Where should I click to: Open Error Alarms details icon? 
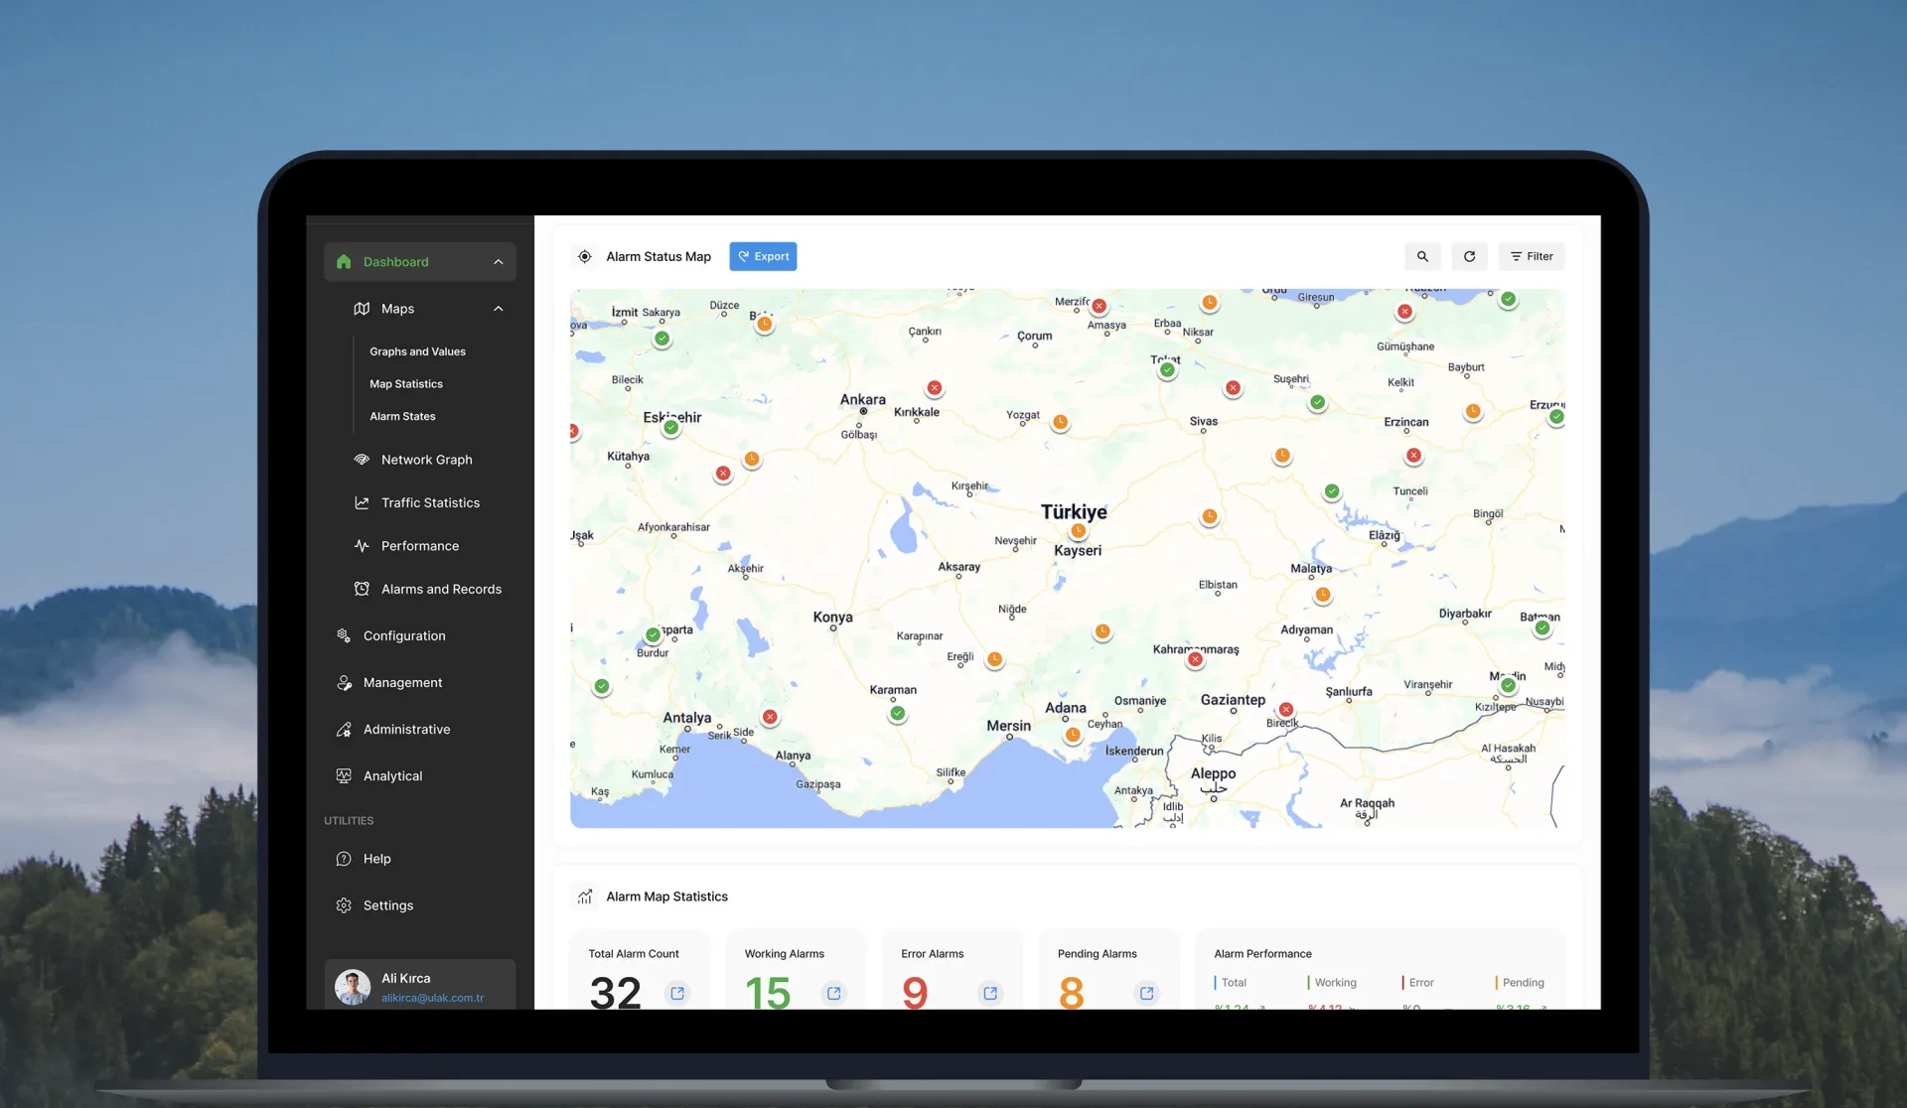coord(990,993)
